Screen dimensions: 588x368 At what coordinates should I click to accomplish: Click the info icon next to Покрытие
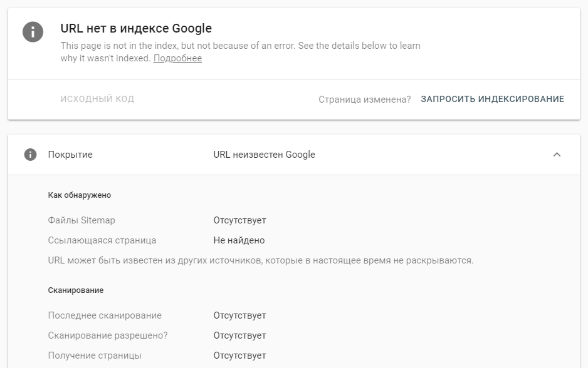(30, 155)
